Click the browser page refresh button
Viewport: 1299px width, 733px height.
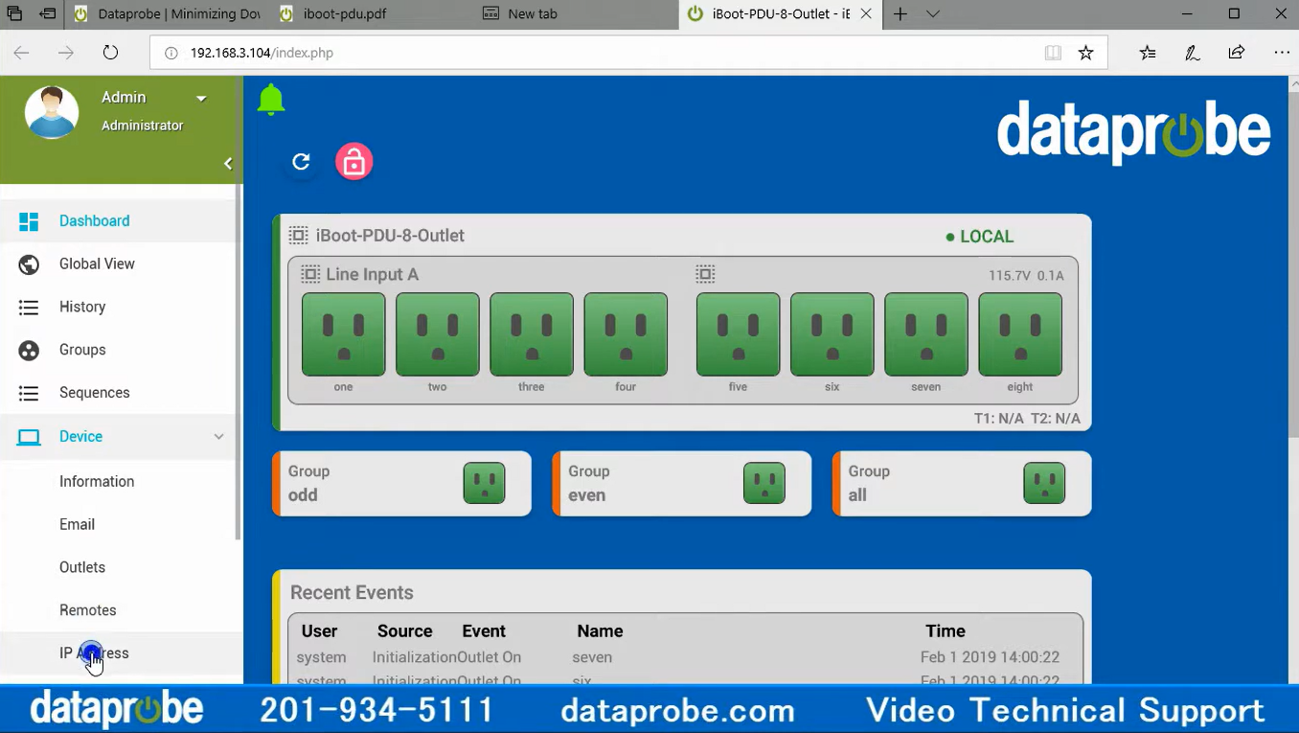[110, 53]
